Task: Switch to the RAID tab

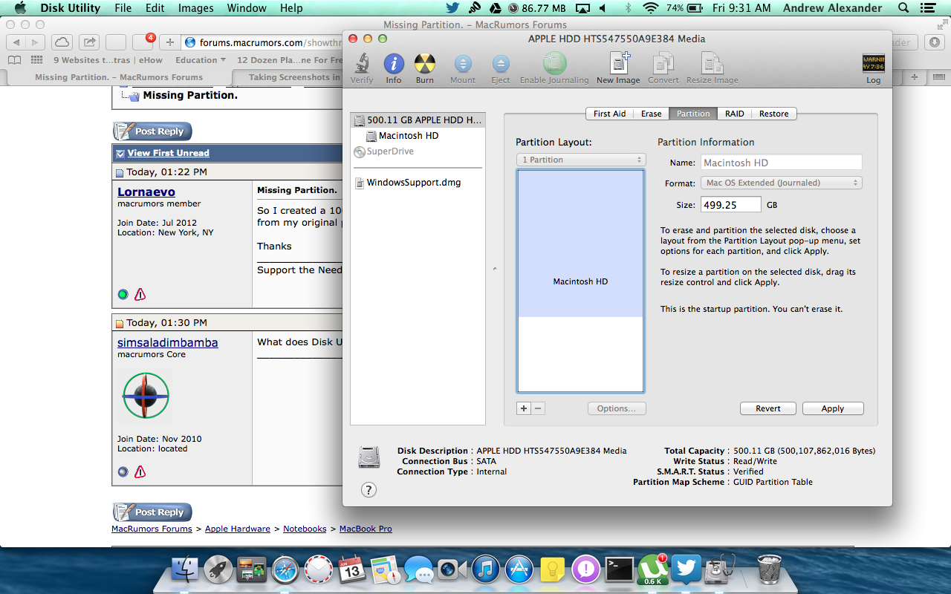Action: tap(734, 114)
